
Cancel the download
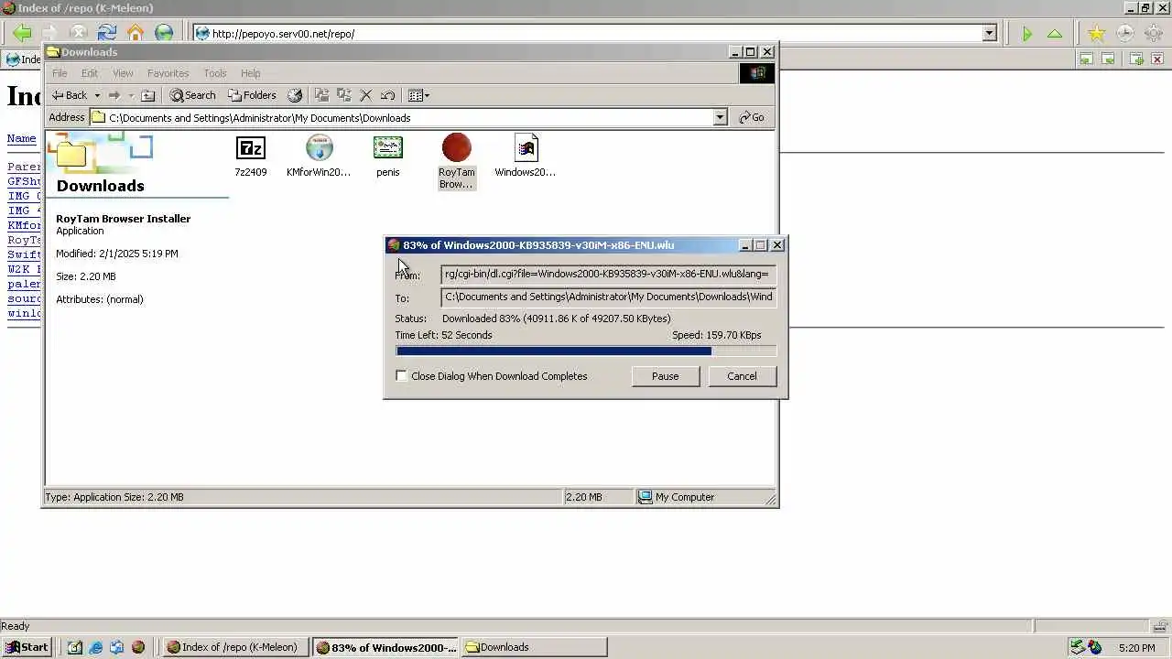742,376
